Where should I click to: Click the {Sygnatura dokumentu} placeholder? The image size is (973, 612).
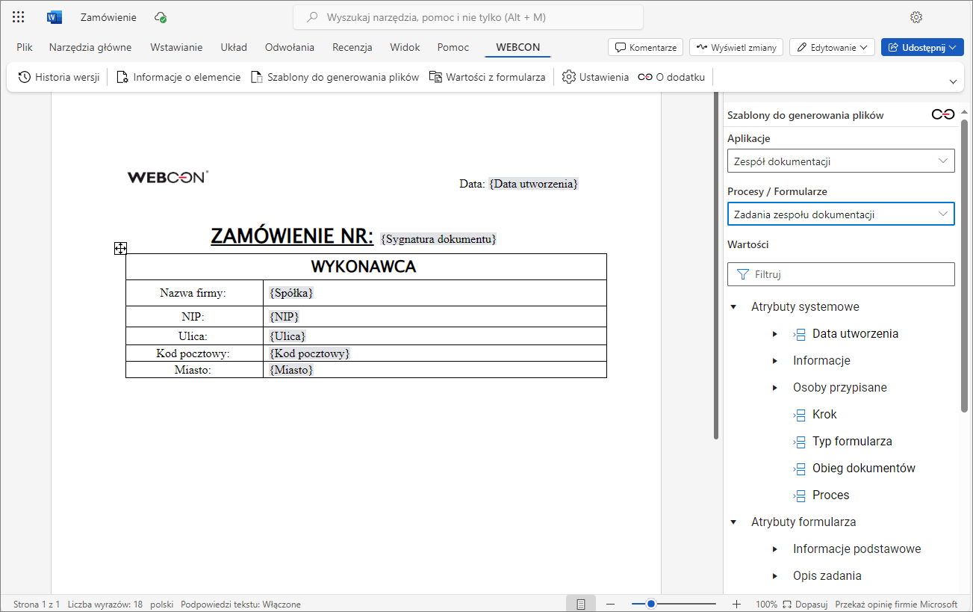438,239
